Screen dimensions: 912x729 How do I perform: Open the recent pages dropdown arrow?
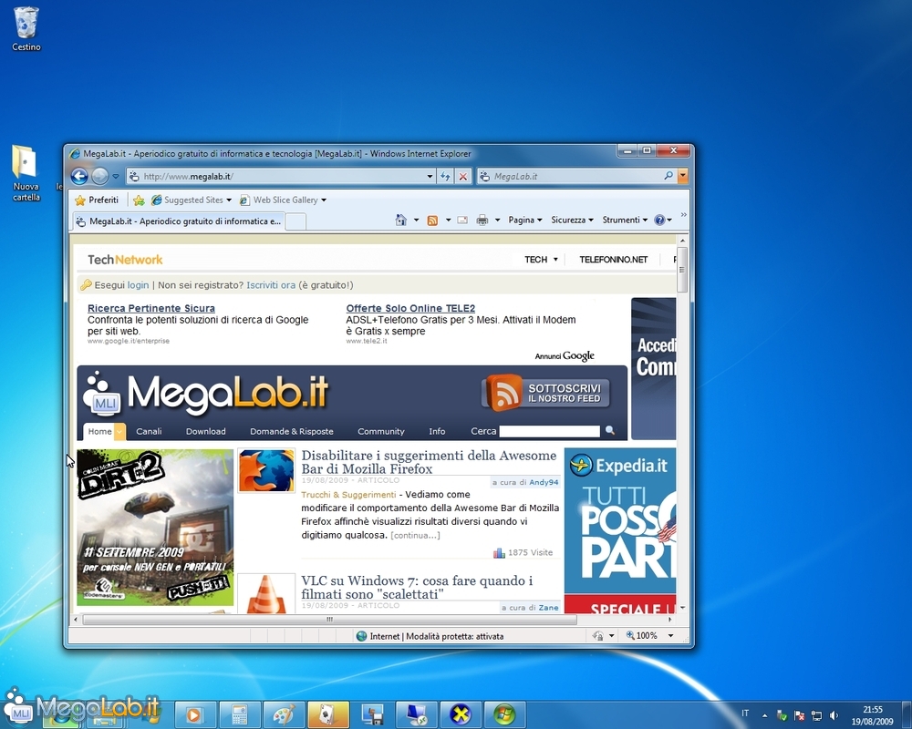pyautogui.click(x=116, y=176)
